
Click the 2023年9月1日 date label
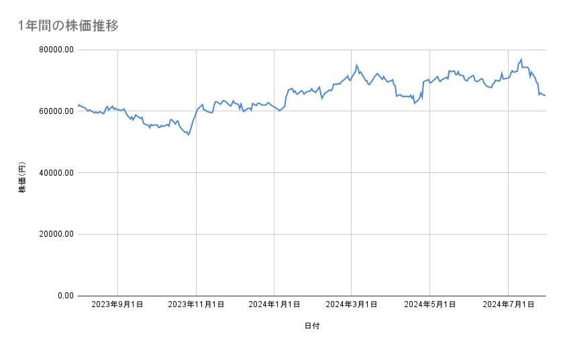click(x=118, y=305)
